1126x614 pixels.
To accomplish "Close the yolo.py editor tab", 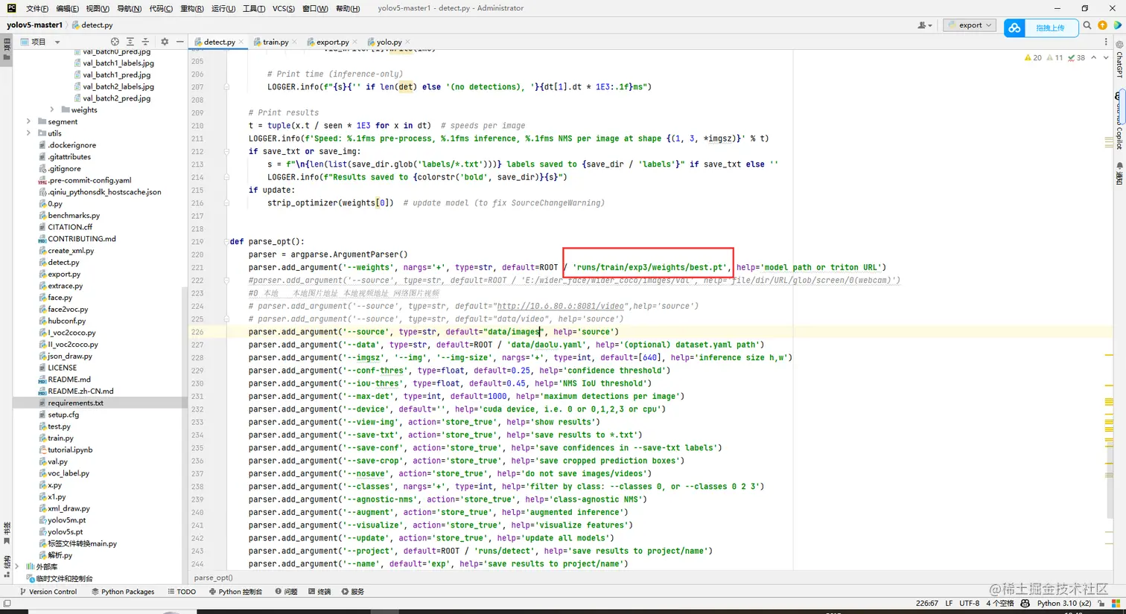I will [408, 42].
